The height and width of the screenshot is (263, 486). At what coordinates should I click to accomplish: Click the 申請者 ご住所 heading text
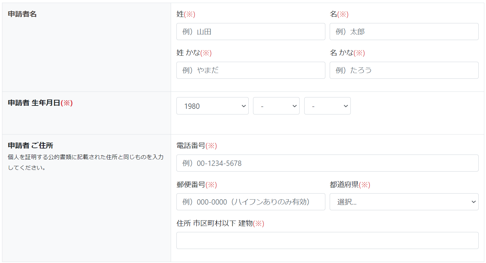click(30, 146)
